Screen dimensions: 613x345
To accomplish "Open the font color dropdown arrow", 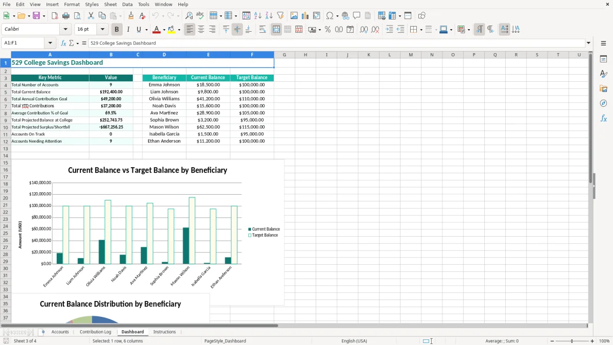I will click(x=164, y=30).
